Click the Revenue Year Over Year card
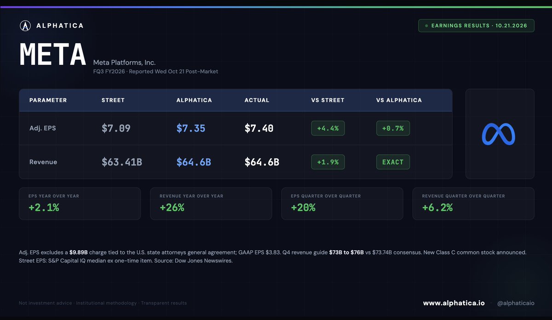This screenshot has width=552, height=320. tap(211, 203)
